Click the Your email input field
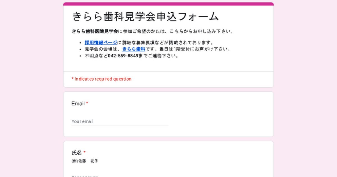 point(120,122)
